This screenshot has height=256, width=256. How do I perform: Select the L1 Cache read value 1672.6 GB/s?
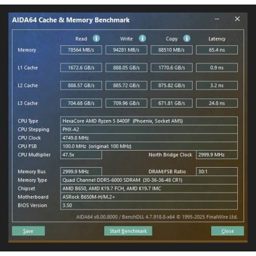(81, 67)
